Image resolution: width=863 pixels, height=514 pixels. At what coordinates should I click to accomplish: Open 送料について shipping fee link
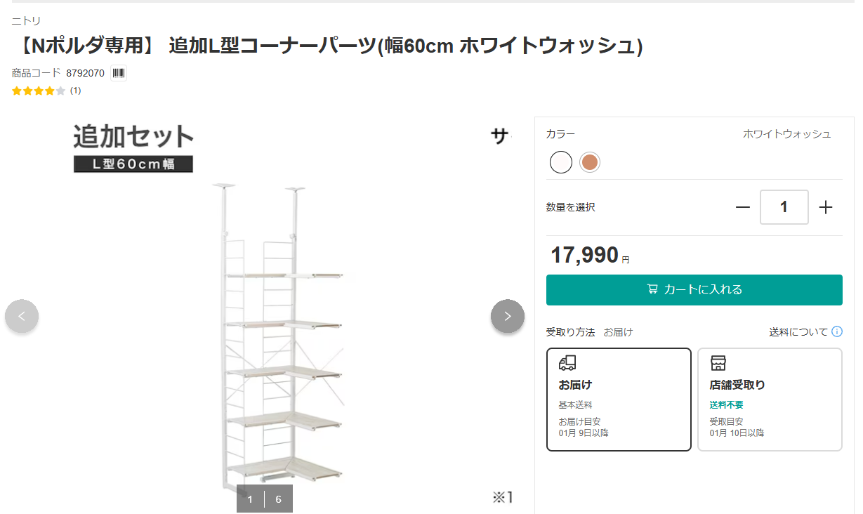(x=798, y=332)
